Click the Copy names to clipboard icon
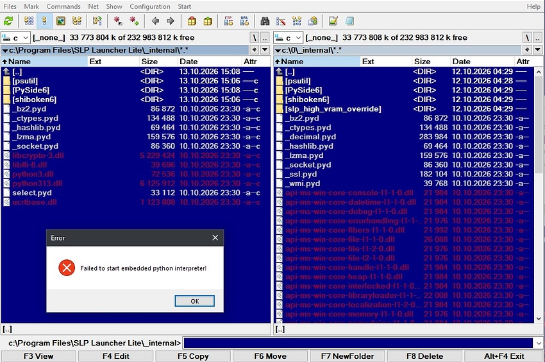545x362 pixels. click(x=313, y=21)
